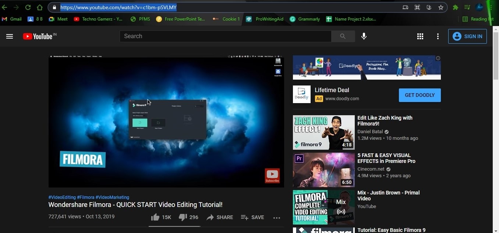Open '5 FAST & EASY VISUAL EFFECTS' title

[x=386, y=158]
